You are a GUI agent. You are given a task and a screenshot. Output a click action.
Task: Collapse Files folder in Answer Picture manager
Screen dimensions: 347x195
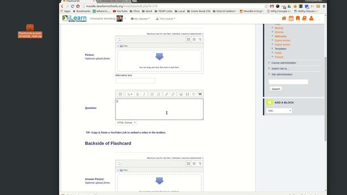tap(118, 170)
